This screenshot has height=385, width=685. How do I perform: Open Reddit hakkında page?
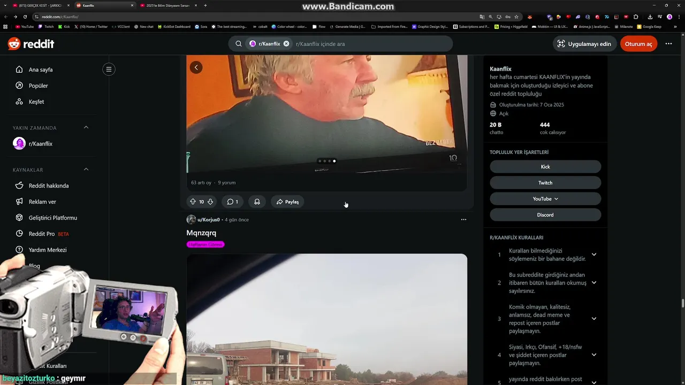[x=48, y=186]
